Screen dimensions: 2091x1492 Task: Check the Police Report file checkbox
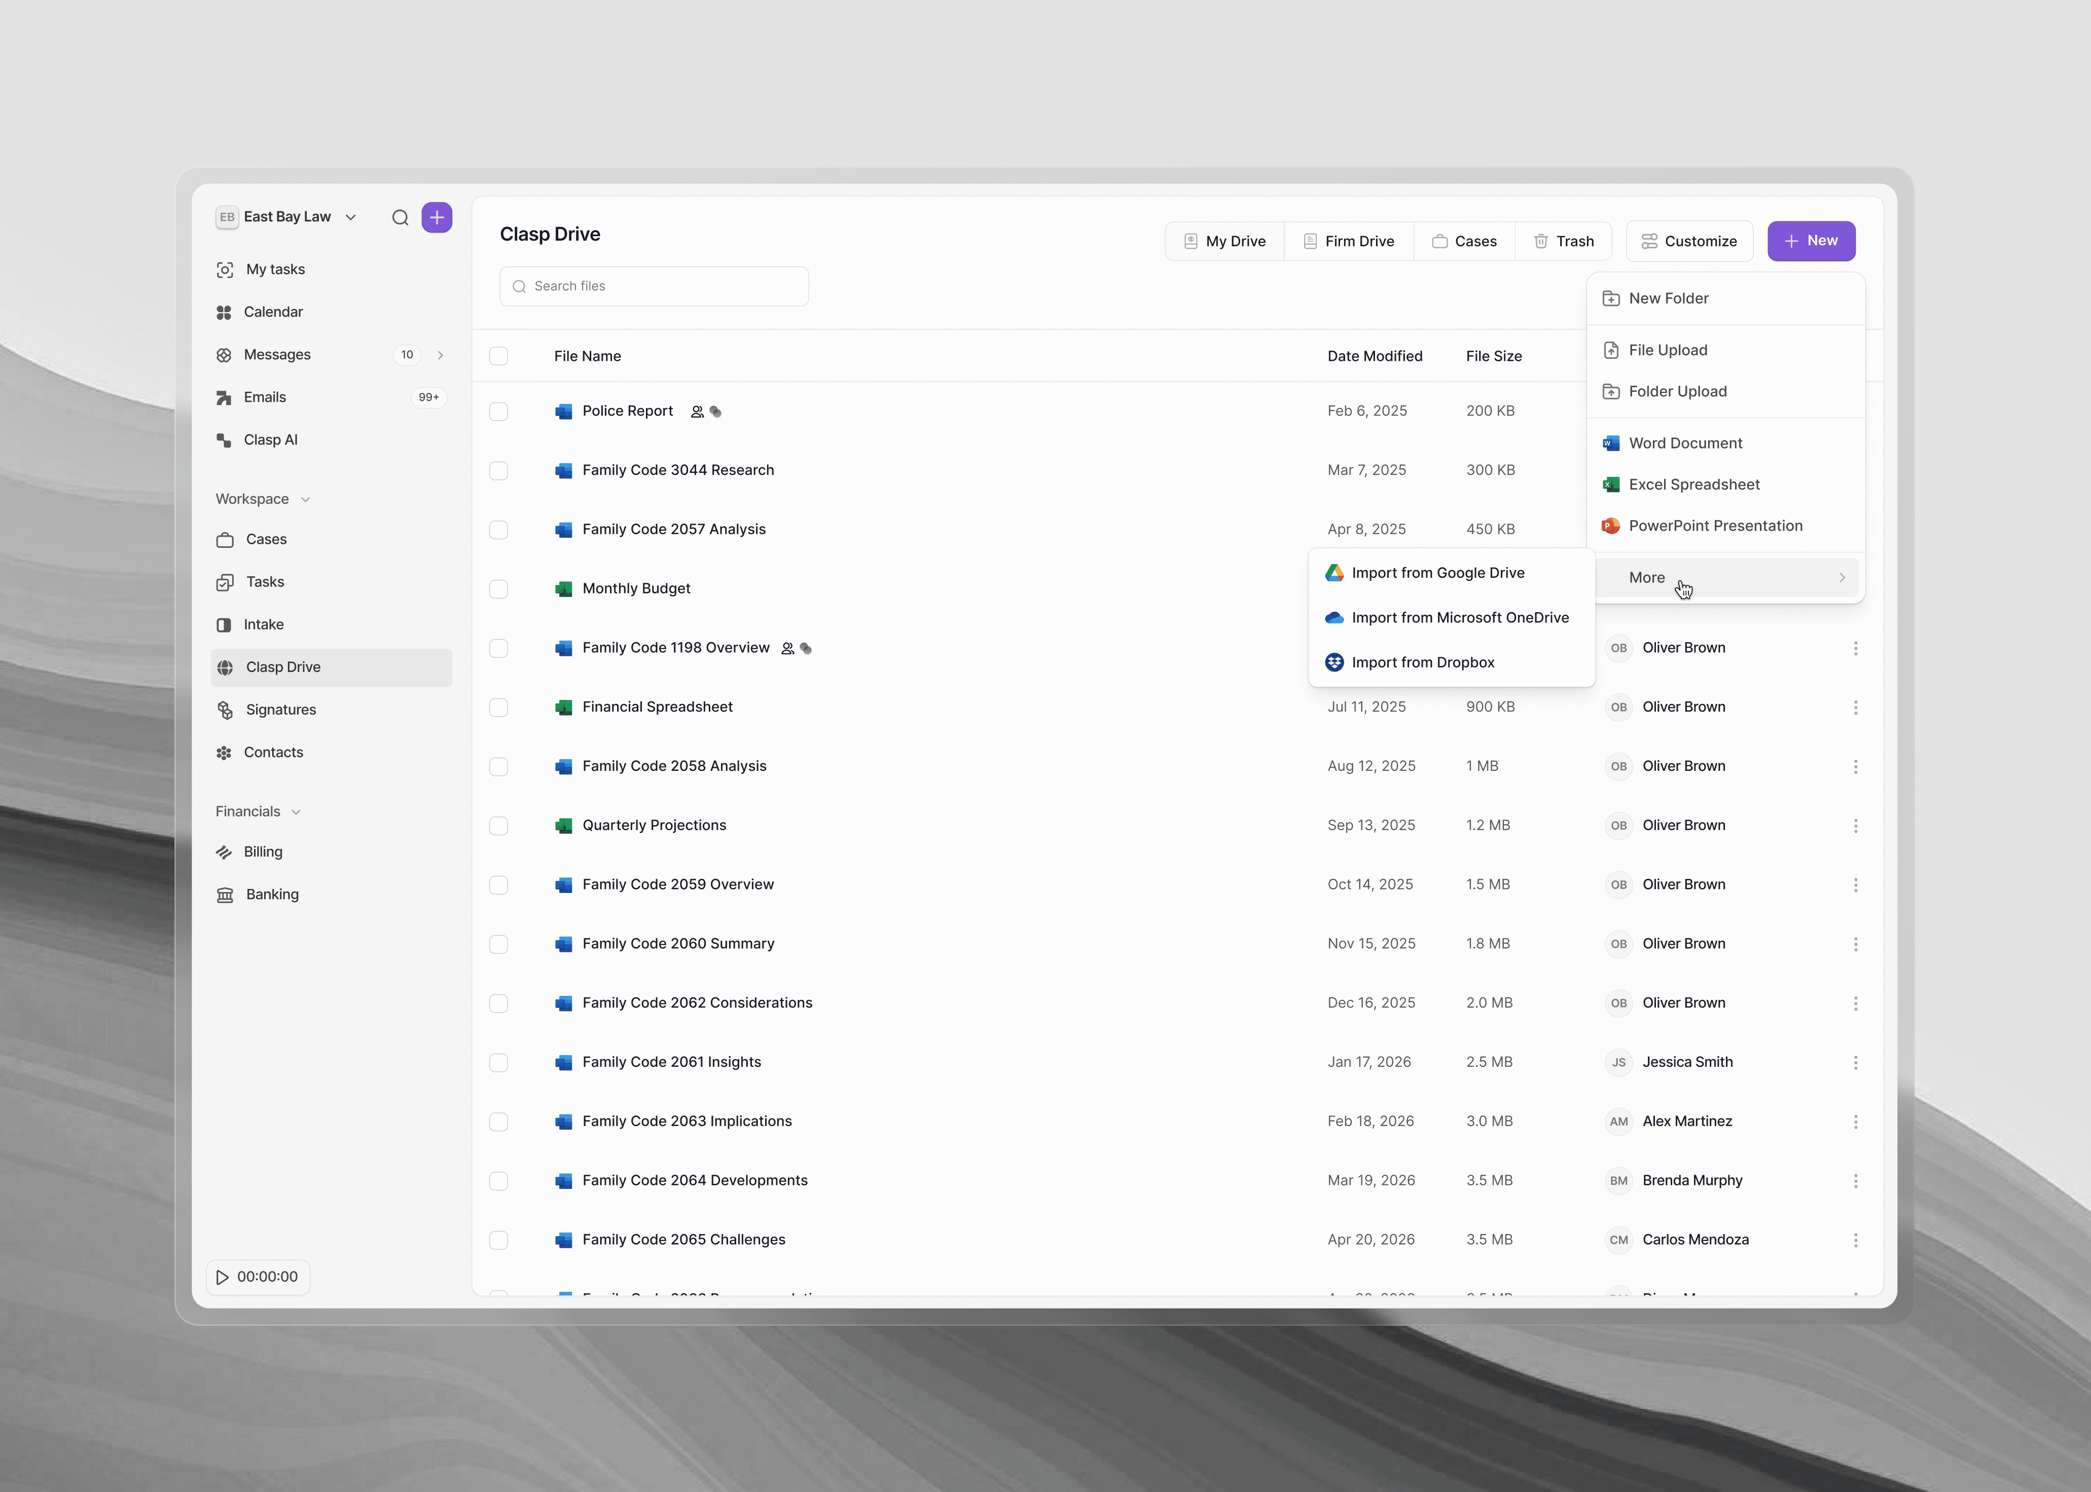(x=499, y=412)
